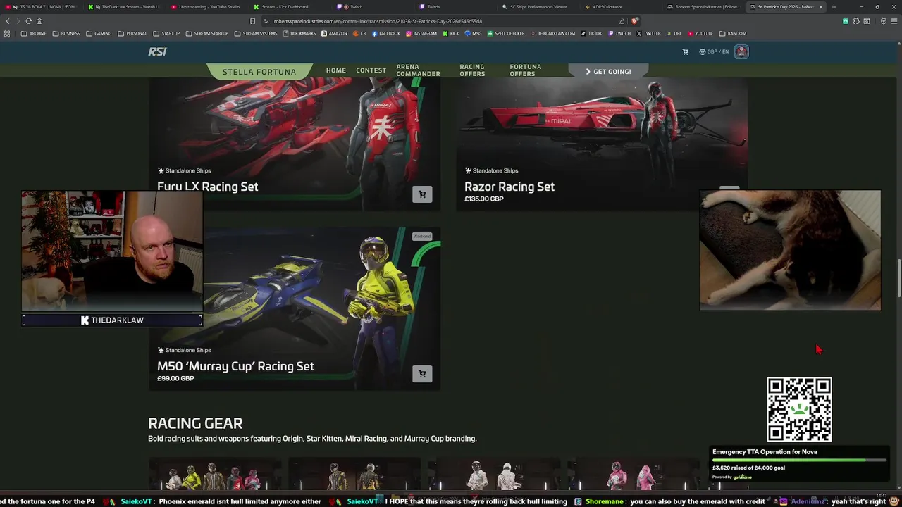902x507 pixels.
Task: Expand the STREAM SYSTEMS bookmarks folder
Action: (256, 33)
